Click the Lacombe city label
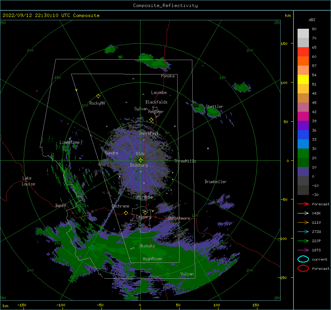The height and width of the screenshot is (310, 331). 159,93
